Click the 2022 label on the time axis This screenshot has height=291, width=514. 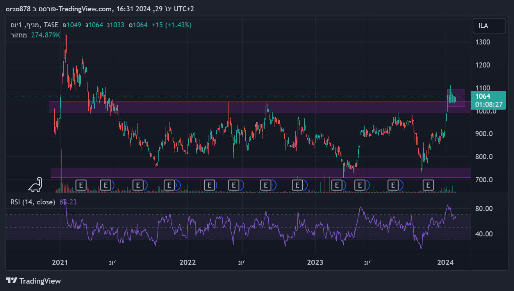pos(187,262)
